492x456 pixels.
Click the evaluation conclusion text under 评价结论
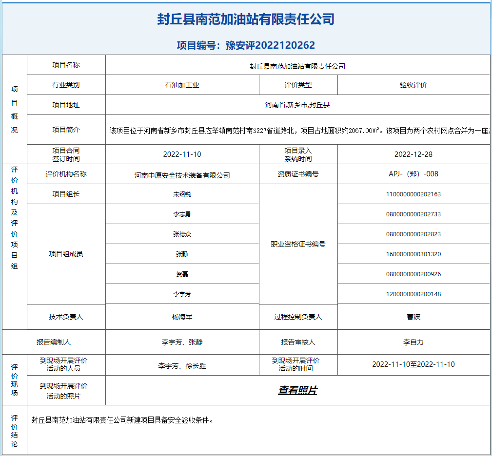(122, 420)
